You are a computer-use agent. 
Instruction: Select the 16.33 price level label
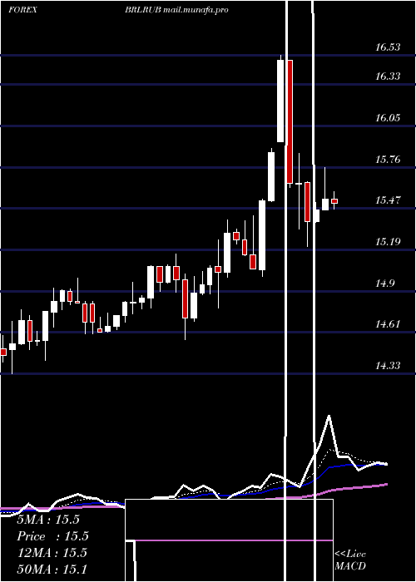pos(388,76)
